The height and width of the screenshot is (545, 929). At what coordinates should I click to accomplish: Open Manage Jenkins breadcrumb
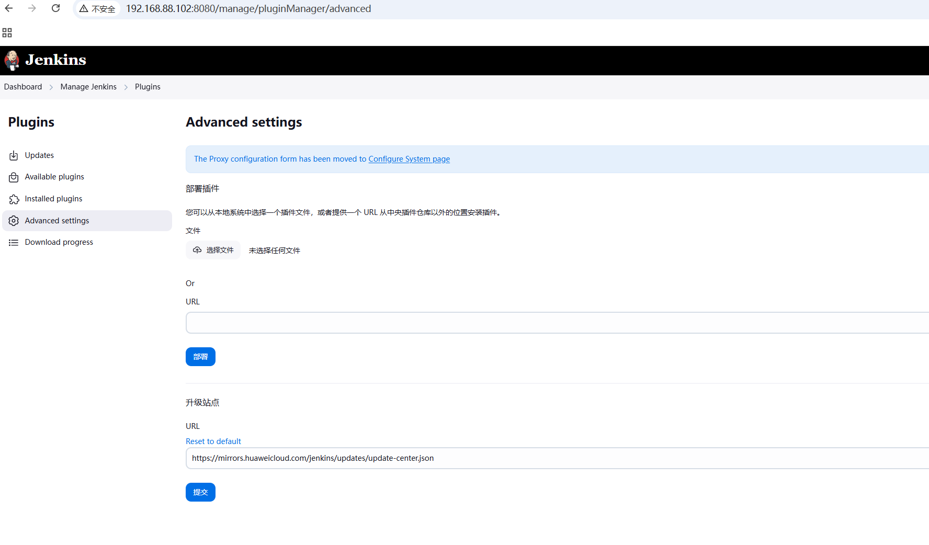coord(88,87)
